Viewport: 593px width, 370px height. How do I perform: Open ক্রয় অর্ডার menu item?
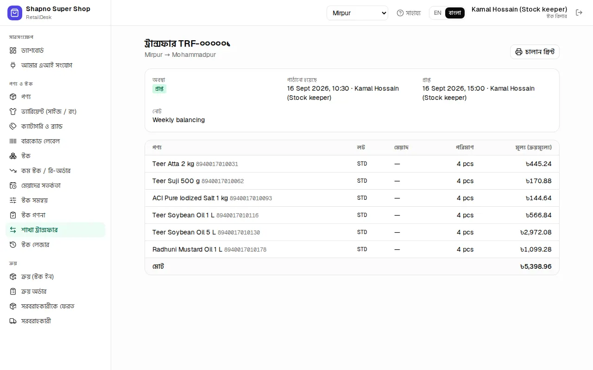tap(56, 291)
